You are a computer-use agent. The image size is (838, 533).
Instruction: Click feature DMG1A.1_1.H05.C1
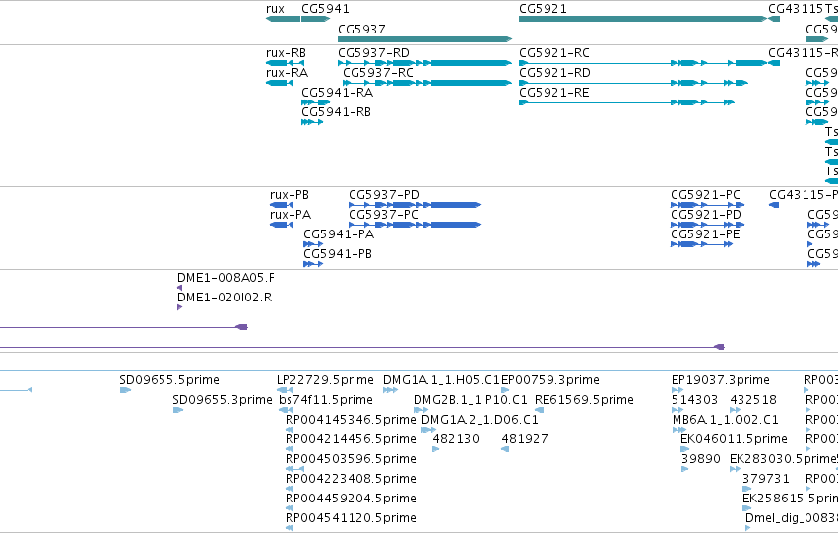[391, 390]
